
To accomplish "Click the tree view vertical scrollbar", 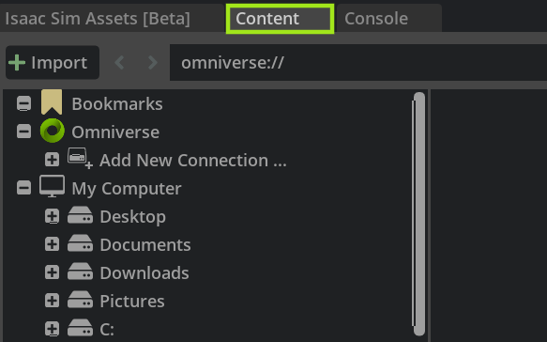I will (x=419, y=214).
